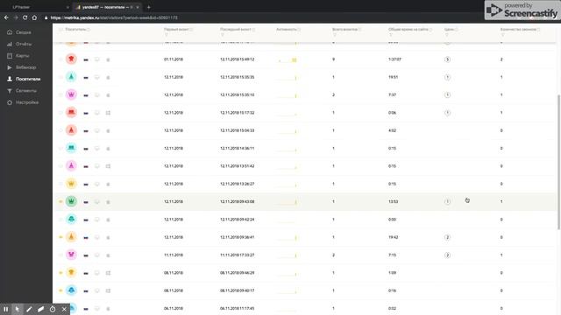The height and width of the screenshot is (315, 561).
Task: Sort by Всего визитов column header
Action: pos(344,29)
